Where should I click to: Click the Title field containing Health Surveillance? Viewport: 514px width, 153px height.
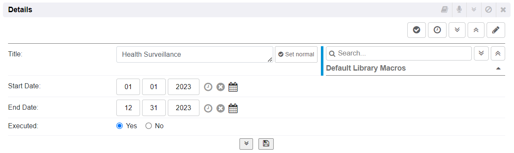coord(195,54)
